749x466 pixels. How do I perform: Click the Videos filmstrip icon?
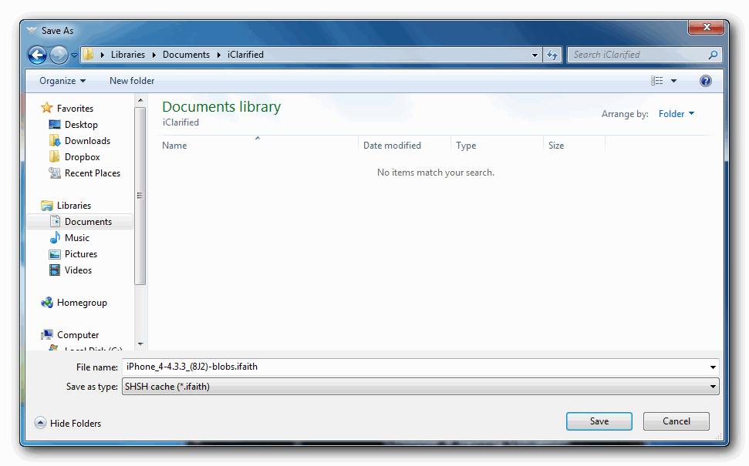point(55,270)
